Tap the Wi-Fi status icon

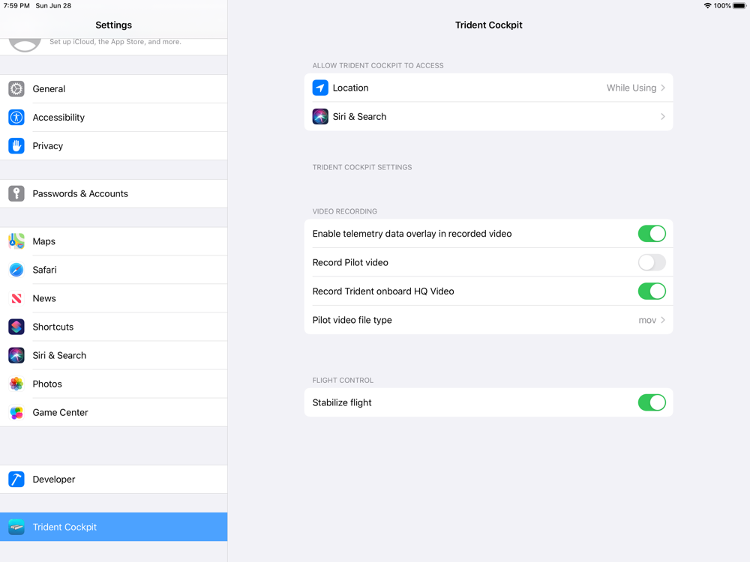[x=707, y=6]
